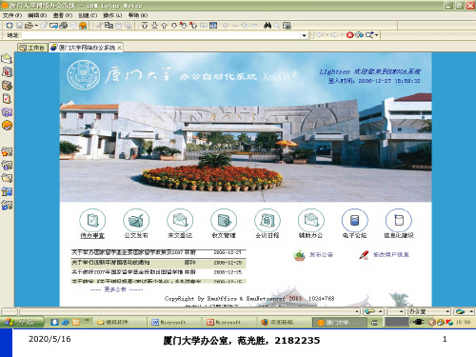Click the refresh icon in the toolbar
Viewport: 476px width, 357px height.
(x=10, y=26)
